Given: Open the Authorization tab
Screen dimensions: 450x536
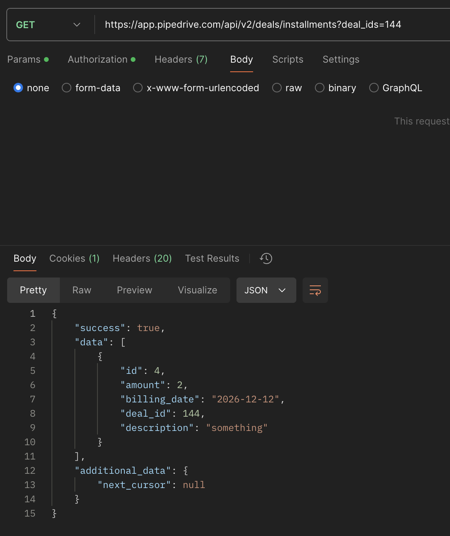Looking at the screenshot, I should pyautogui.click(x=98, y=59).
